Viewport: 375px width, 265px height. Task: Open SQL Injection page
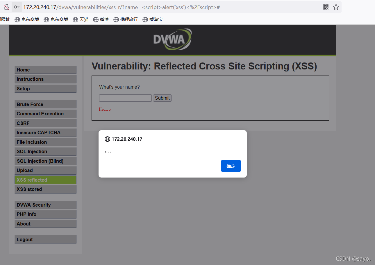(45, 151)
